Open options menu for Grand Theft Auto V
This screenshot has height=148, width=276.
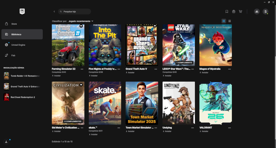[156, 69]
